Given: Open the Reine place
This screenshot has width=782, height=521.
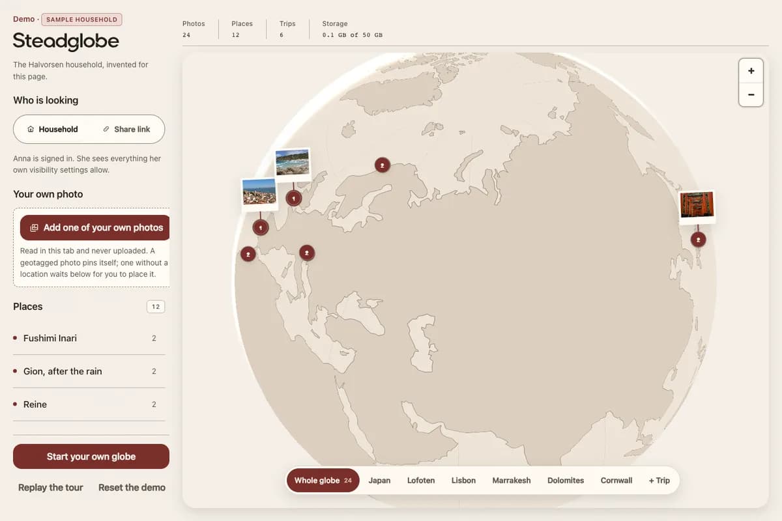Looking at the screenshot, I should click(89, 404).
